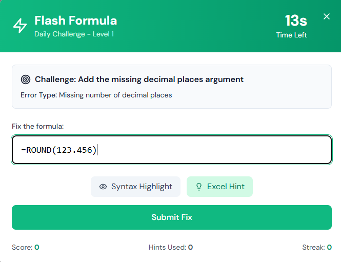Click the lightbulb icon on Excel Hint
Viewport: 341px width, 262px height.
[x=199, y=187]
